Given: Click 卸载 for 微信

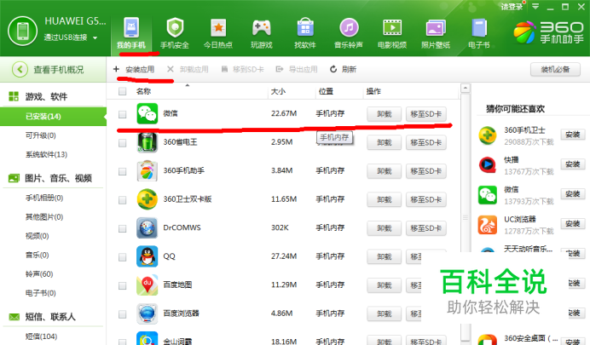Looking at the screenshot, I should (385, 114).
